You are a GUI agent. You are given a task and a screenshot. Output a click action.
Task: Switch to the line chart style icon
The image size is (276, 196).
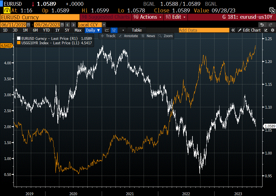[107, 30]
